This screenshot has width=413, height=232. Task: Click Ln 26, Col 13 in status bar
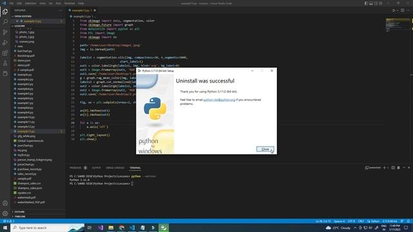pos(323,221)
